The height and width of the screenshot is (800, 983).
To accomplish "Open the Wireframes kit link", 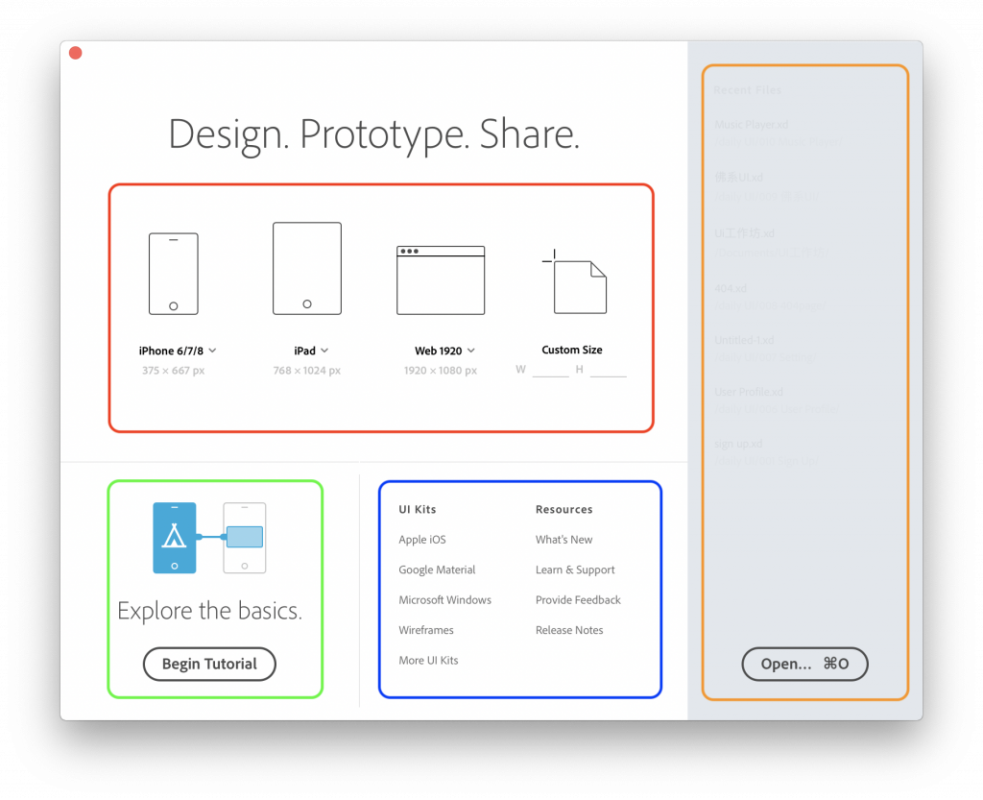I will 426,630.
